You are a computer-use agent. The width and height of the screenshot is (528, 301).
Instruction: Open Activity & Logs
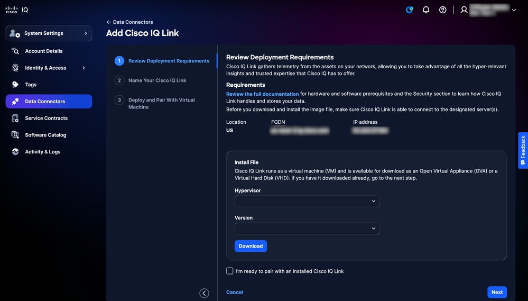click(x=43, y=152)
